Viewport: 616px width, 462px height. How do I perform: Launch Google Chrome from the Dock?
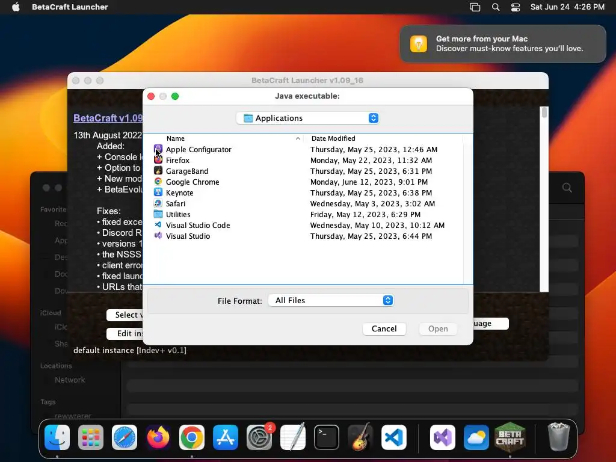point(192,437)
